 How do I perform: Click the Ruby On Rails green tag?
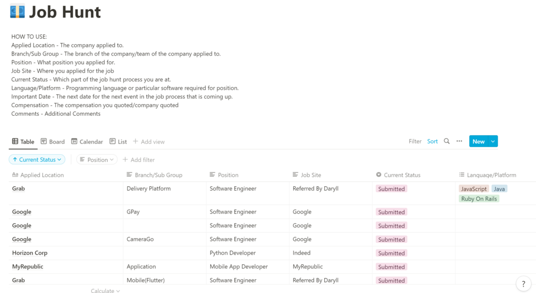tap(479, 199)
